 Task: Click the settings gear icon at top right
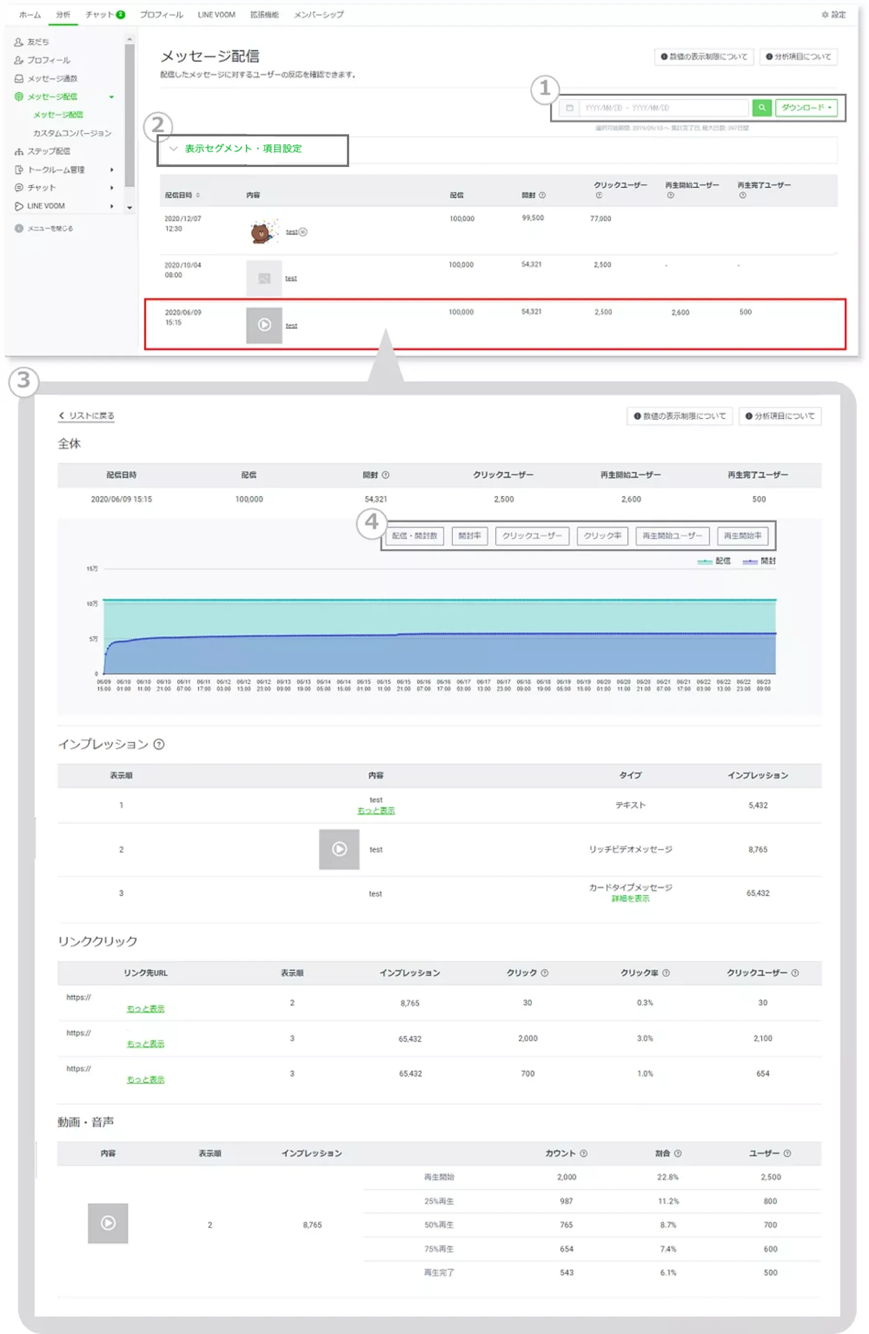(825, 15)
